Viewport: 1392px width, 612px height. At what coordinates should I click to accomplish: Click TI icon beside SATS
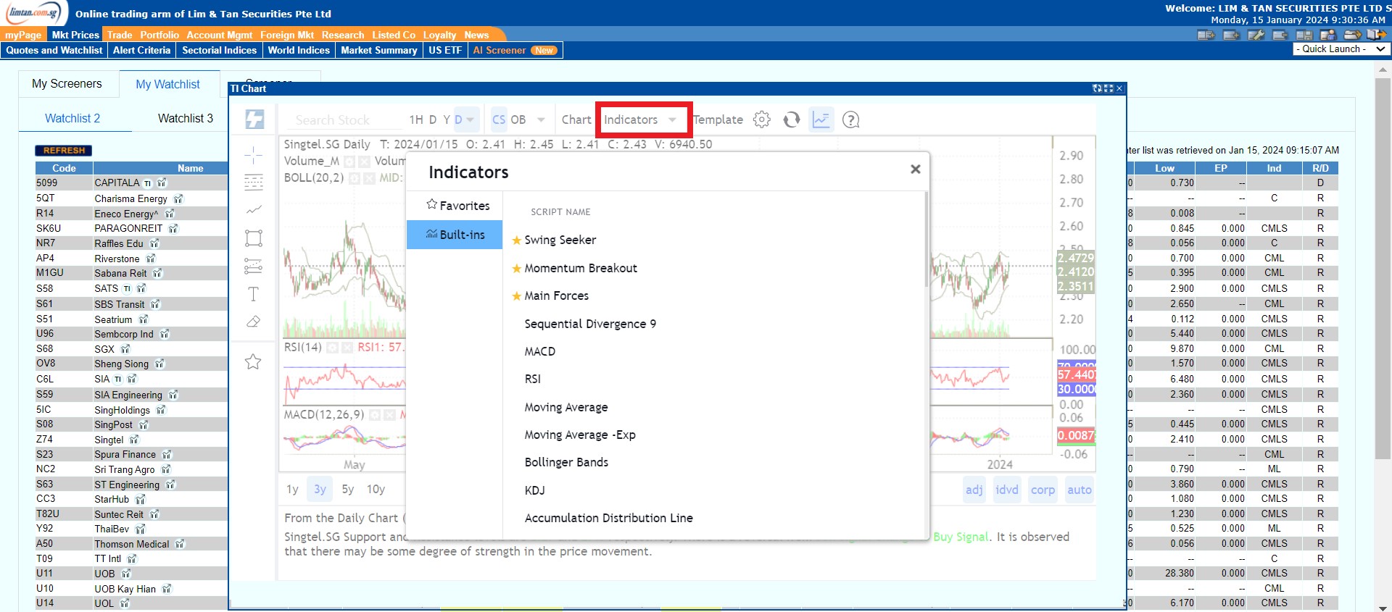point(128,288)
